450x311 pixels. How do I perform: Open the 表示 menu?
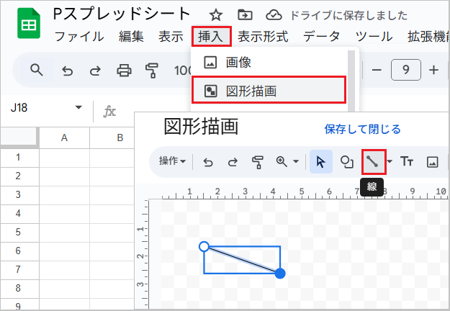point(171,37)
